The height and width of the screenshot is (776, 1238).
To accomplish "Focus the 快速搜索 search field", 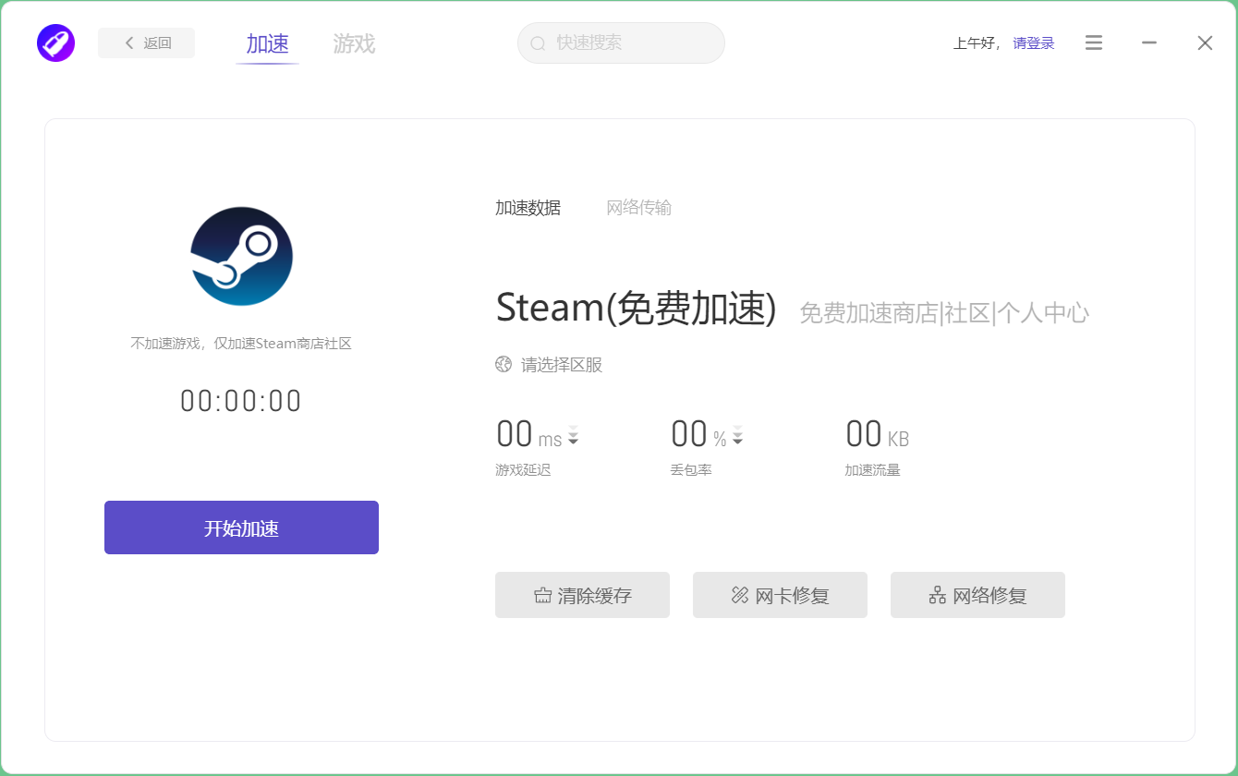I will pyautogui.click(x=621, y=42).
